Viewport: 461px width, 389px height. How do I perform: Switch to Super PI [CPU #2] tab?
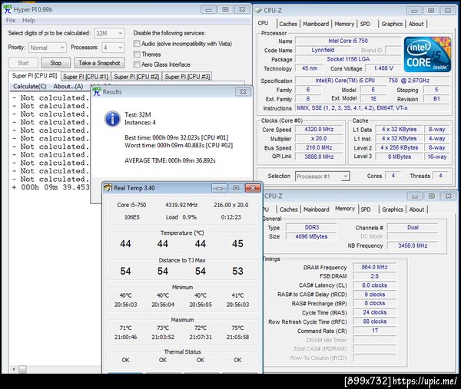click(x=136, y=77)
